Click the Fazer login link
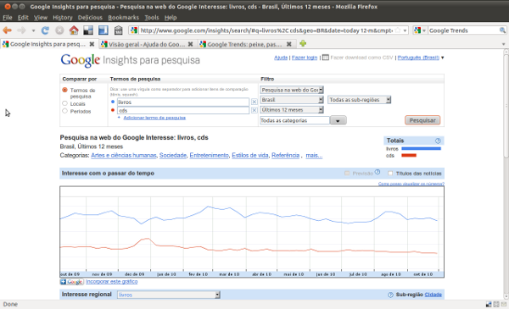Screen dimensions: 509x309 click(x=305, y=58)
